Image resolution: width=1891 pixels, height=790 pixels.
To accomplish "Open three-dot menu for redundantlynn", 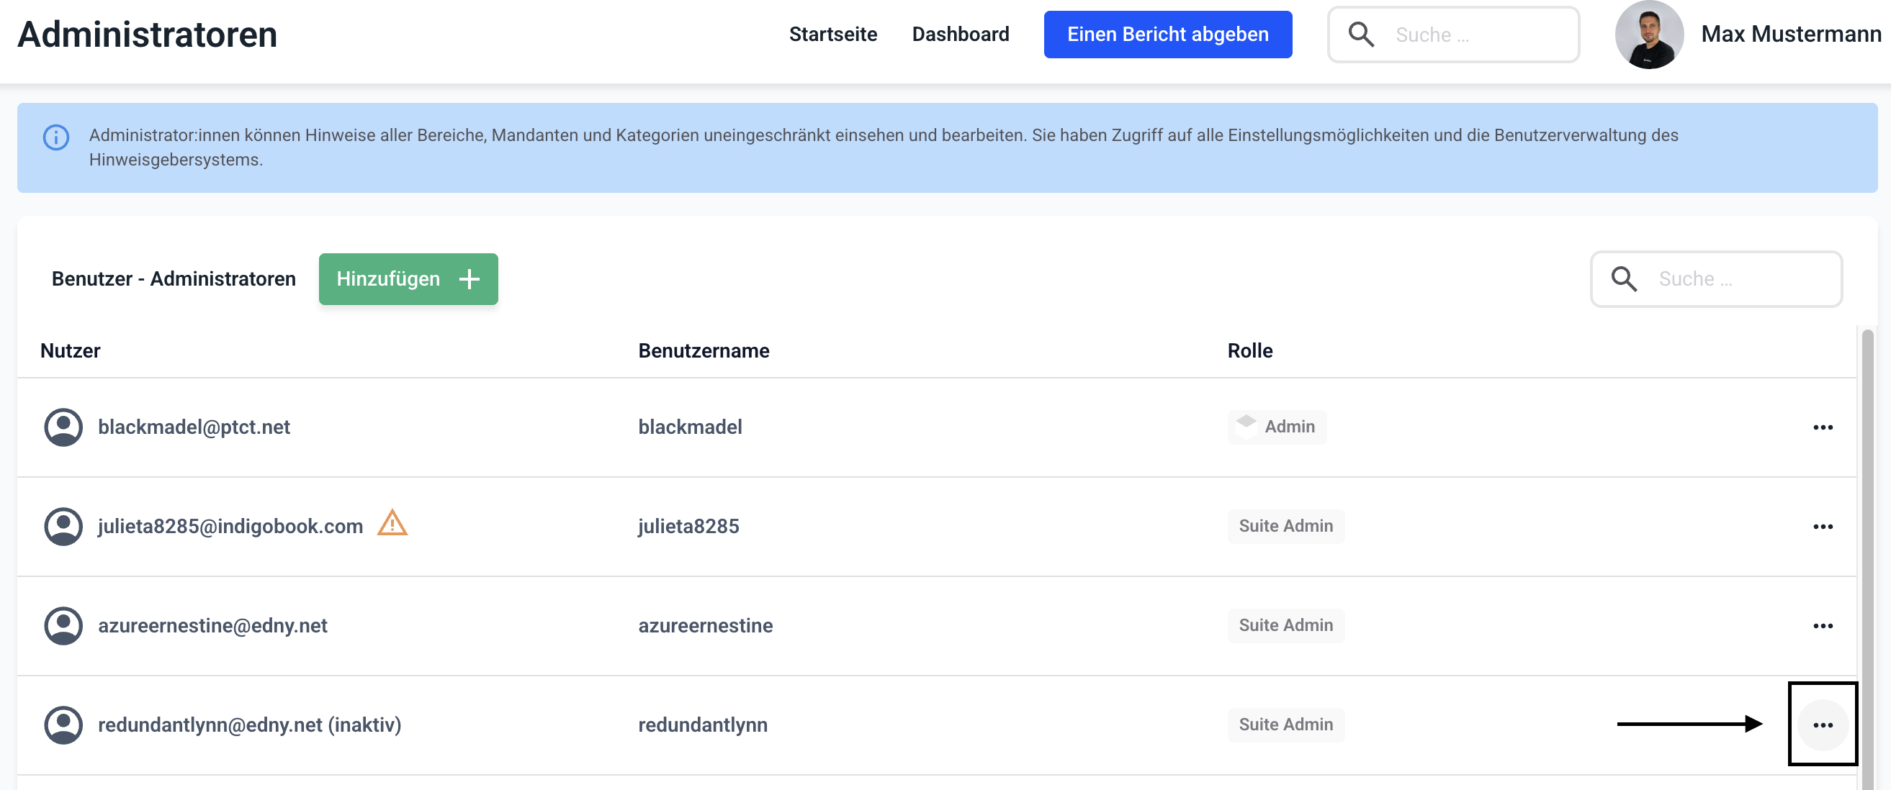I will pyautogui.click(x=1823, y=725).
